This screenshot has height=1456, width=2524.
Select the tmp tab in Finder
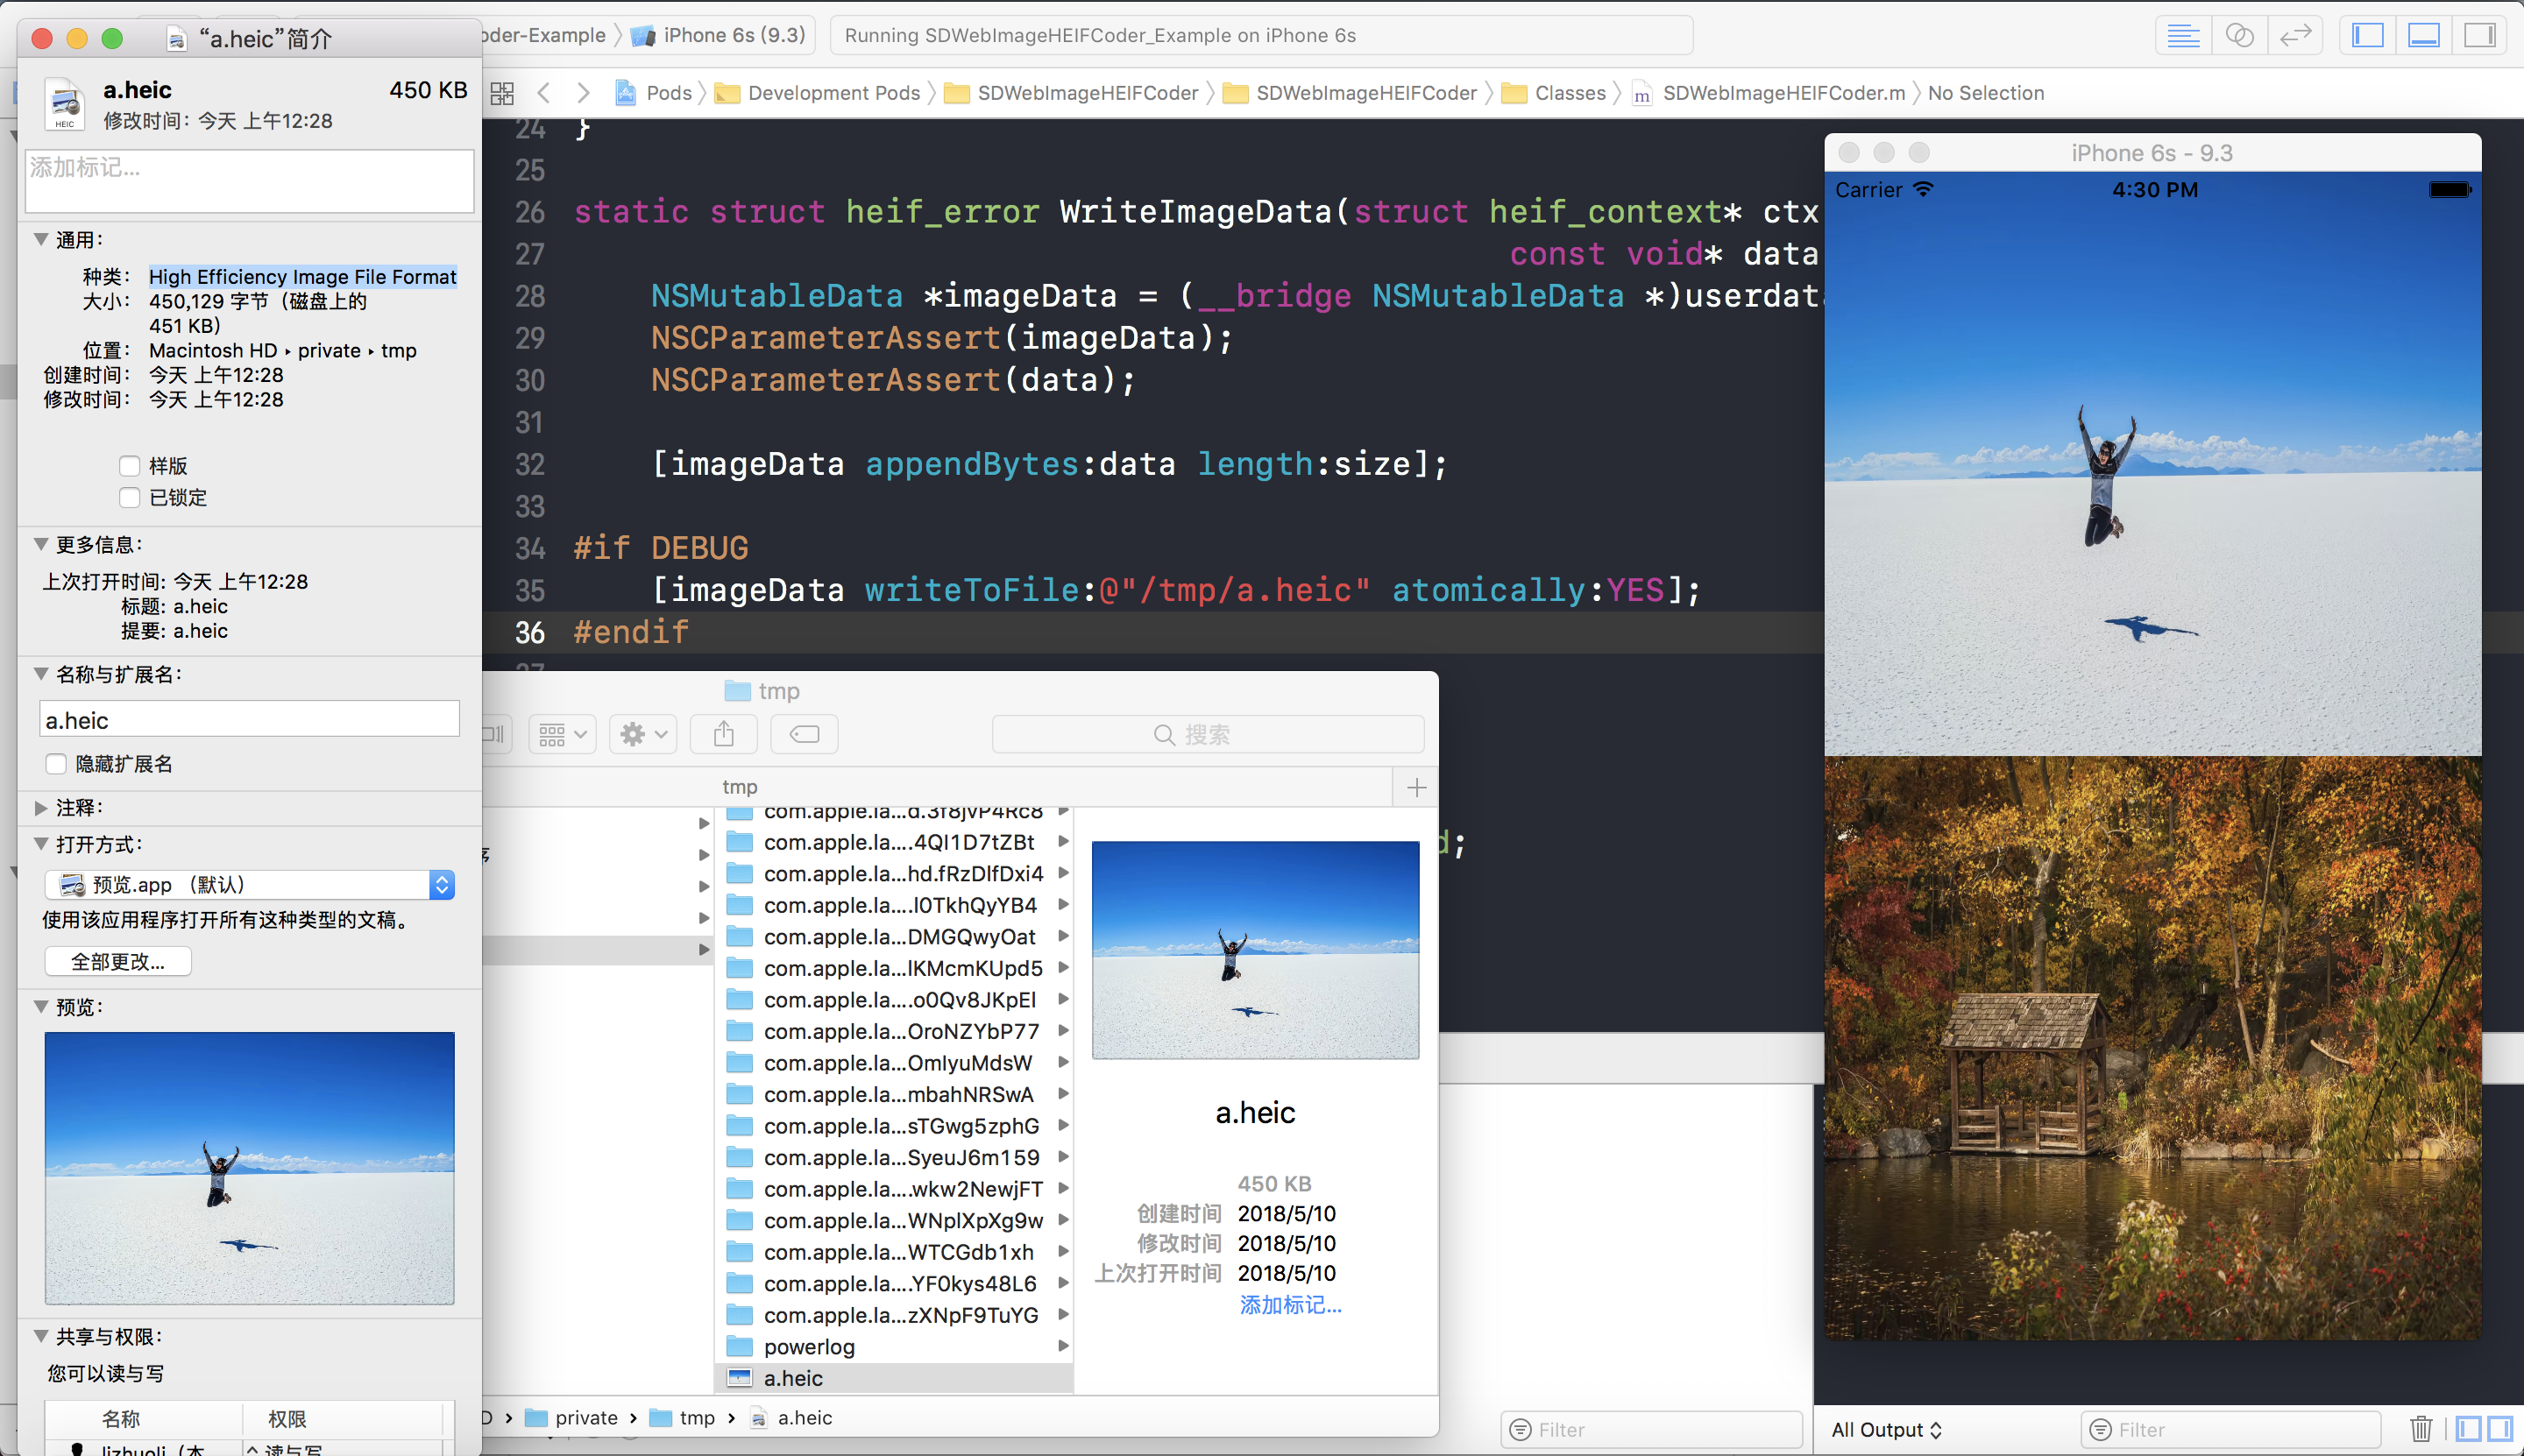[x=740, y=788]
